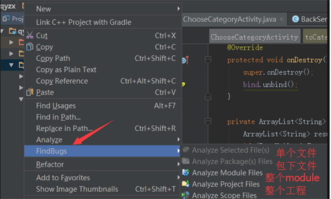Toggle the fold marker beside private ArrayList
331x199 pixels.
point(208,122)
